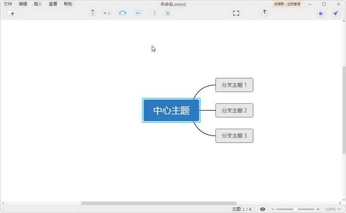Viewport: 346px width, 213px height.
Task: Click the new map icon
Action: pos(10,13)
